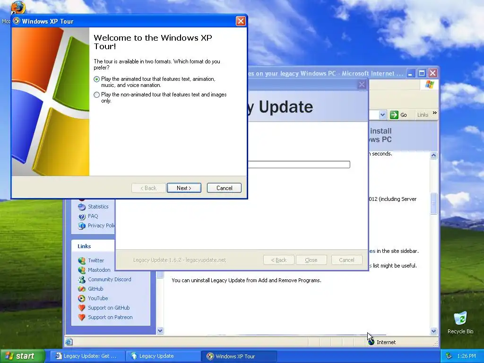Image resolution: width=484 pixels, height=363 pixels.
Task: Click Back in Legacy Update installer
Action: 279,260
